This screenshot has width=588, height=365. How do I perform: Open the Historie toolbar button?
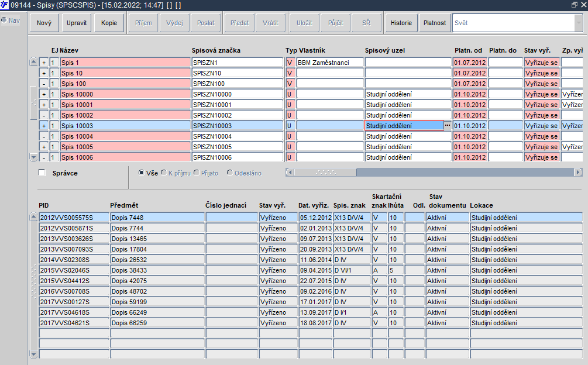(x=401, y=23)
